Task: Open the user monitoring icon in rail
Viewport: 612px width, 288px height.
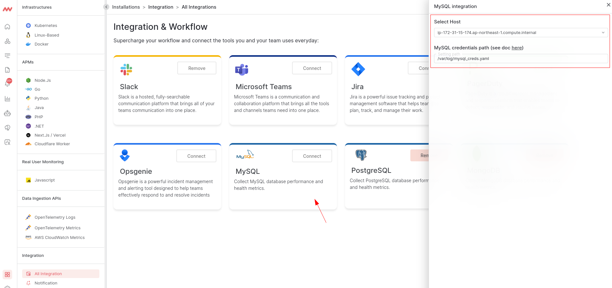Action: coord(7,142)
